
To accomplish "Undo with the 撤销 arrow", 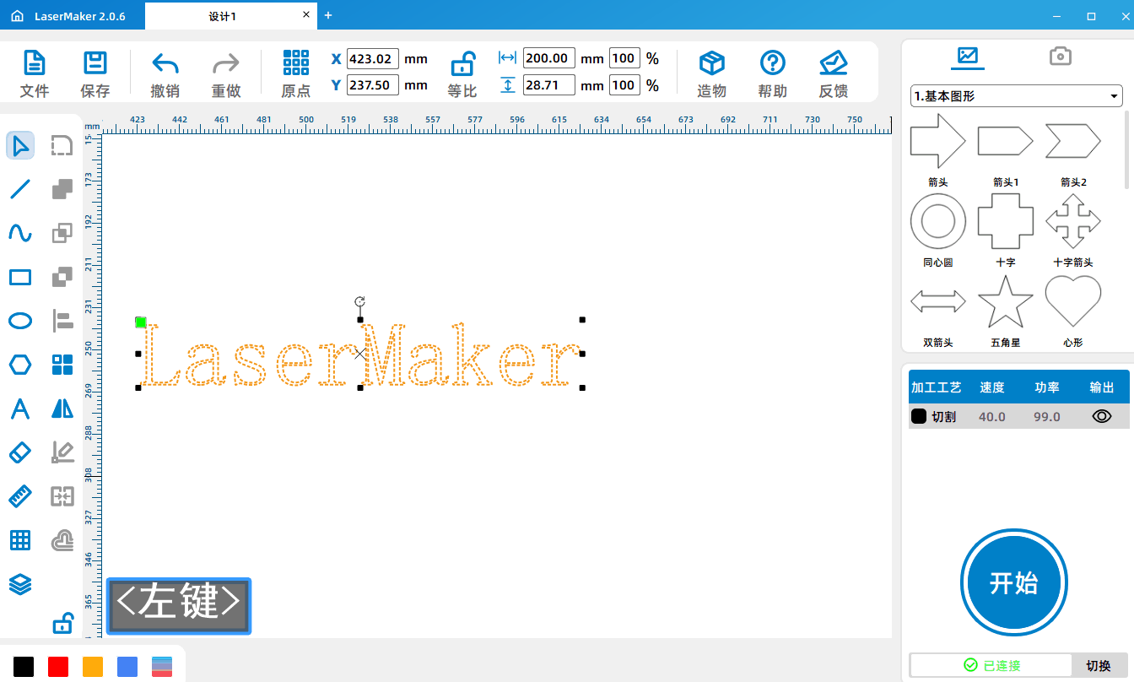I will click(165, 64).
